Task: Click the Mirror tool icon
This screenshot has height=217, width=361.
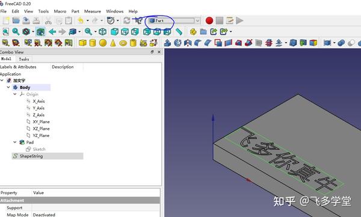Action: 188,43
